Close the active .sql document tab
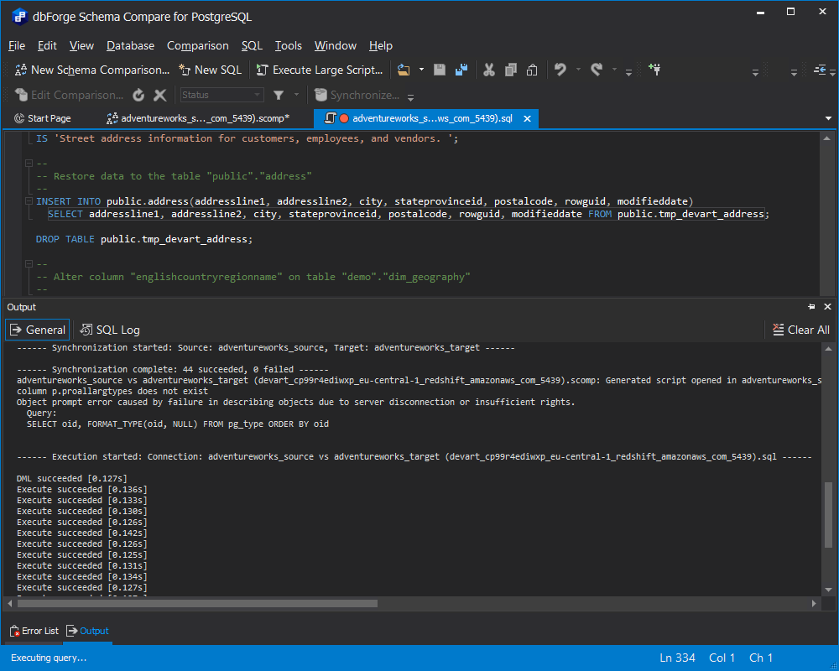The height and width of the screenshot is (671, 839). coord(527,119)
